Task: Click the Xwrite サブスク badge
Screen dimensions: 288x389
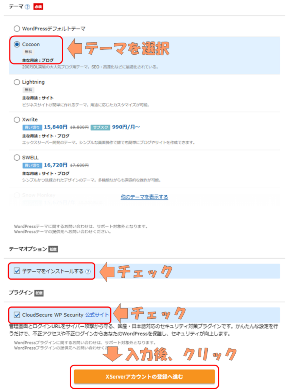Action: [100, 128]
